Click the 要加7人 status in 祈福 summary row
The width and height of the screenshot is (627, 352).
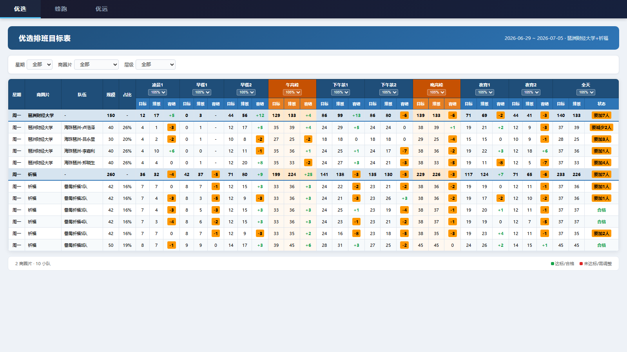602,174
